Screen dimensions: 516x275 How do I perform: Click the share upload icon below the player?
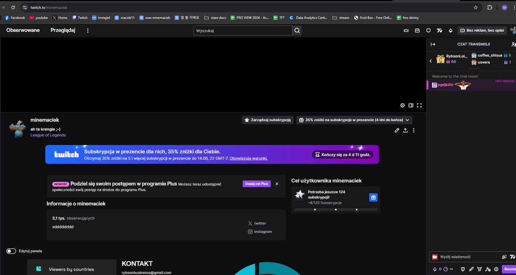click(x=405, y=130)
